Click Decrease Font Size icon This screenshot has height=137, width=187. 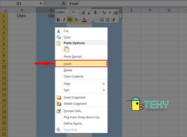[x=89, y=12]
